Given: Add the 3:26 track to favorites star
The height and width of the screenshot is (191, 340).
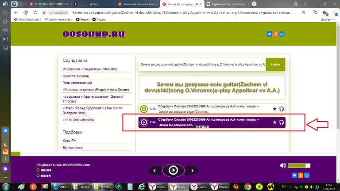Looking at the screenshot, I should pos(274,109).
